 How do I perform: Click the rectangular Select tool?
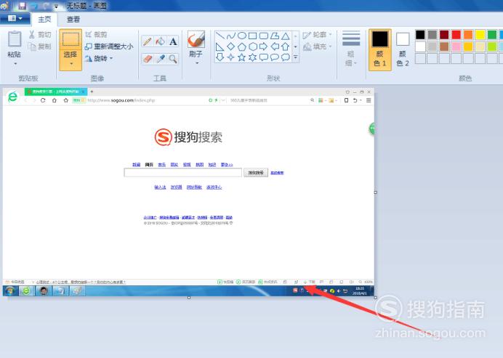(71, 39)
